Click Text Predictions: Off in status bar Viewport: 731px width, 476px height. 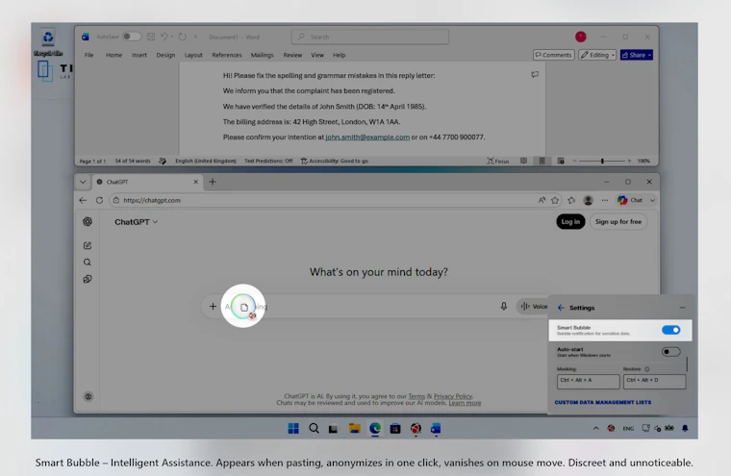[x=268, y=161]
